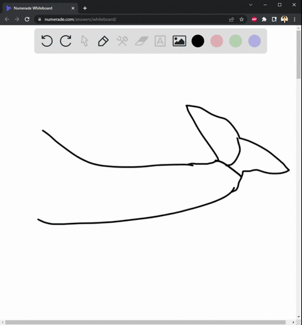Choose the pink pen color
Image resolution: width=302 pixels, height=325 pixels.
pyautogui.click(x=216, y=41)
